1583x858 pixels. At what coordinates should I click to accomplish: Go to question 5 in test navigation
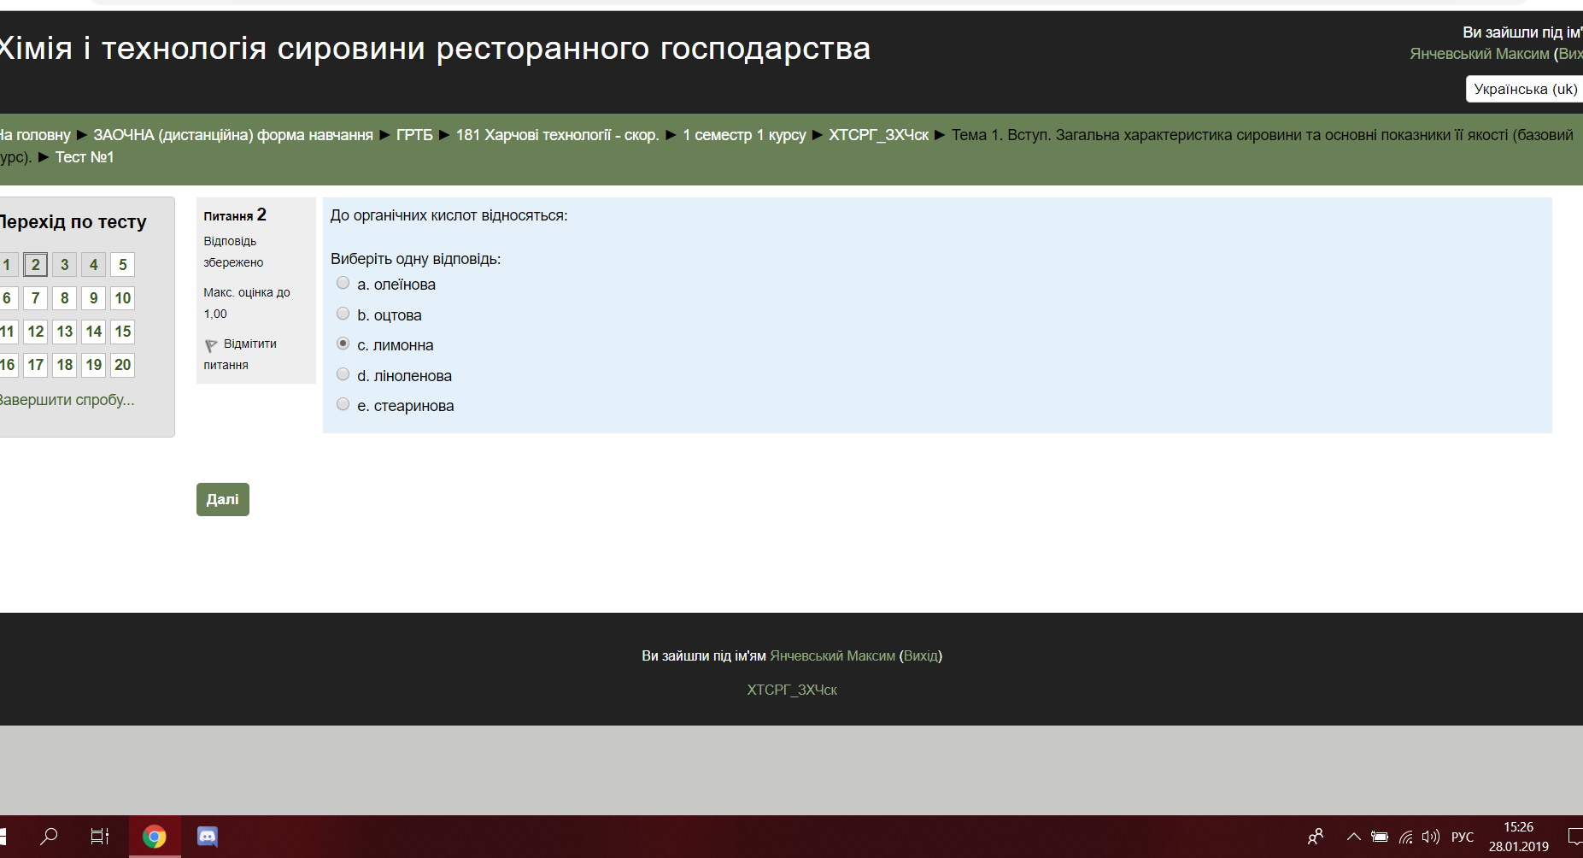click(122, 265)
